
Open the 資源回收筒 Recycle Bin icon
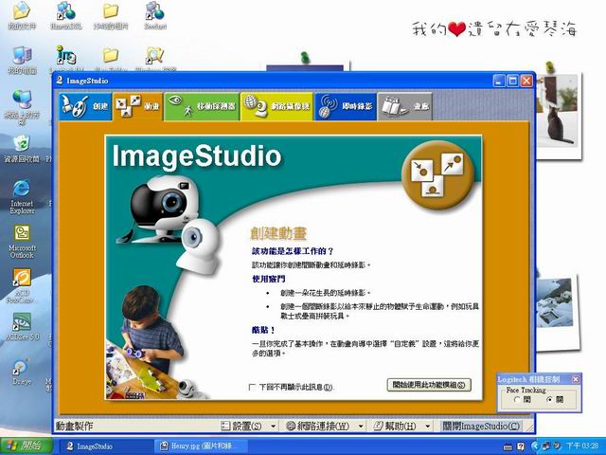click(22, 149)
